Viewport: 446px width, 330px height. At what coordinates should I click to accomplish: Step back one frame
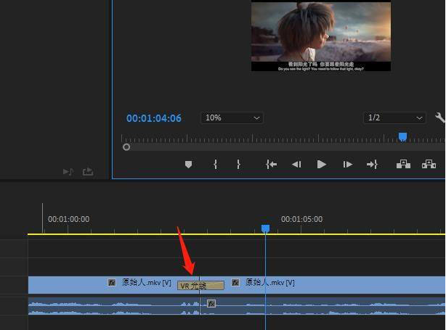(296, 165)
